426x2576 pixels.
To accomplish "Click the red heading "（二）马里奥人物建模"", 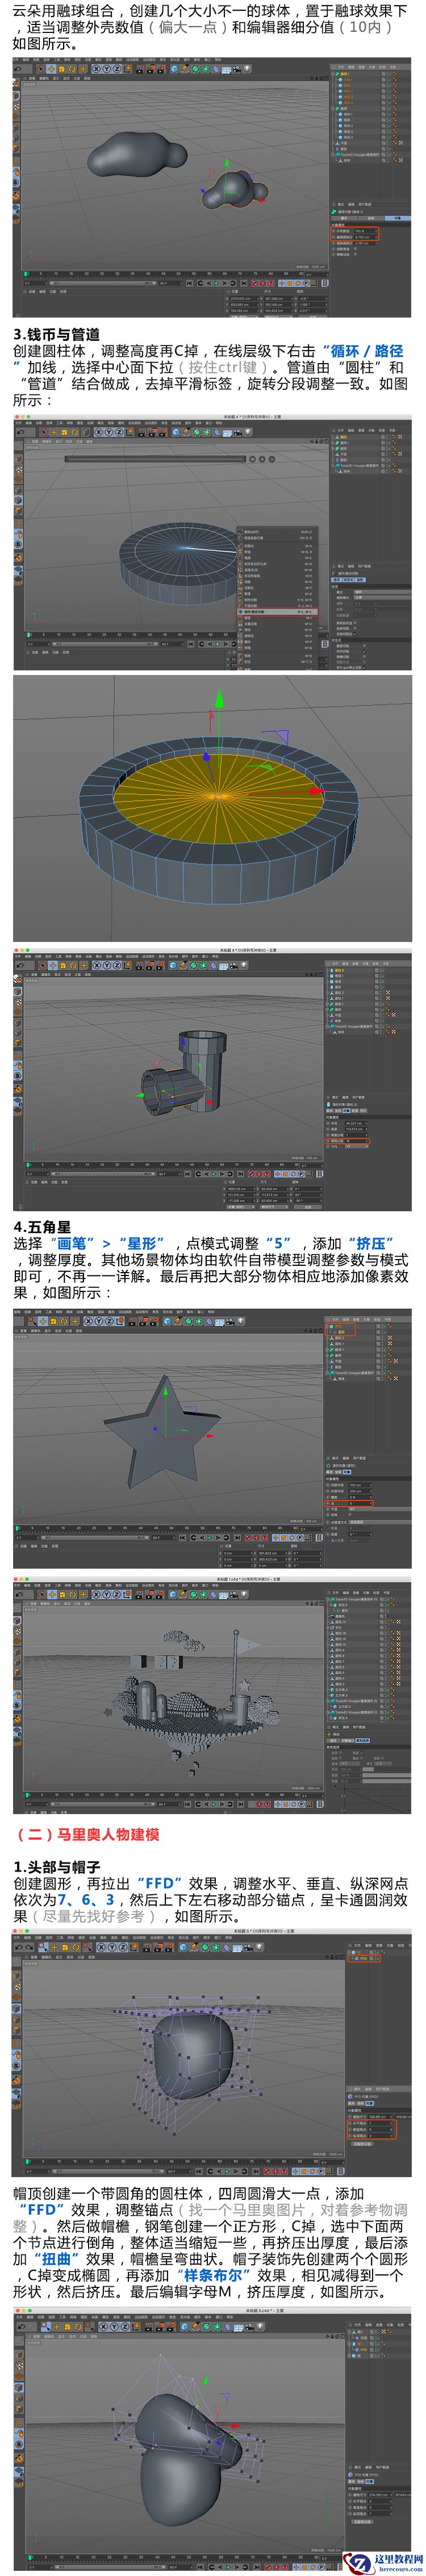I will (x=87, y=1834).
